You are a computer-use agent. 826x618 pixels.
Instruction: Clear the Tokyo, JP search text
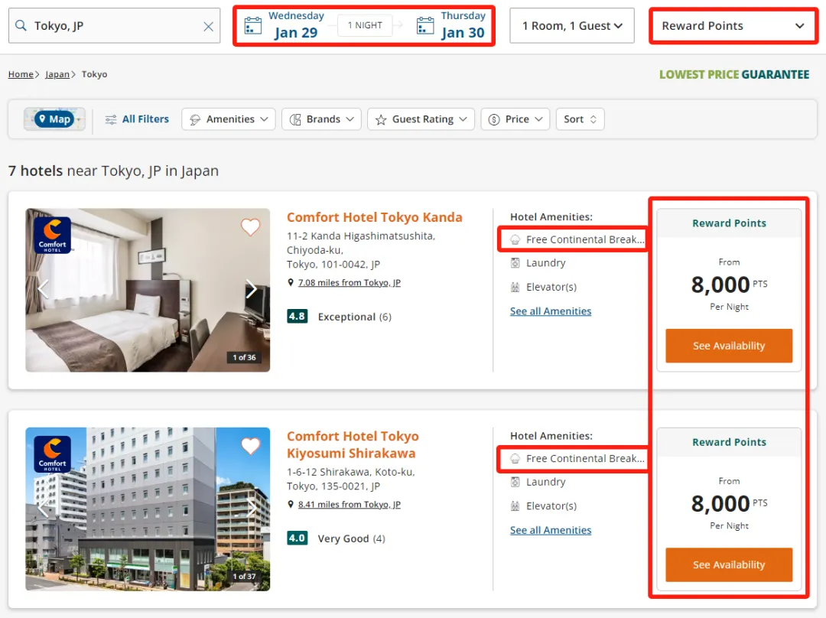tap(208, 27)
